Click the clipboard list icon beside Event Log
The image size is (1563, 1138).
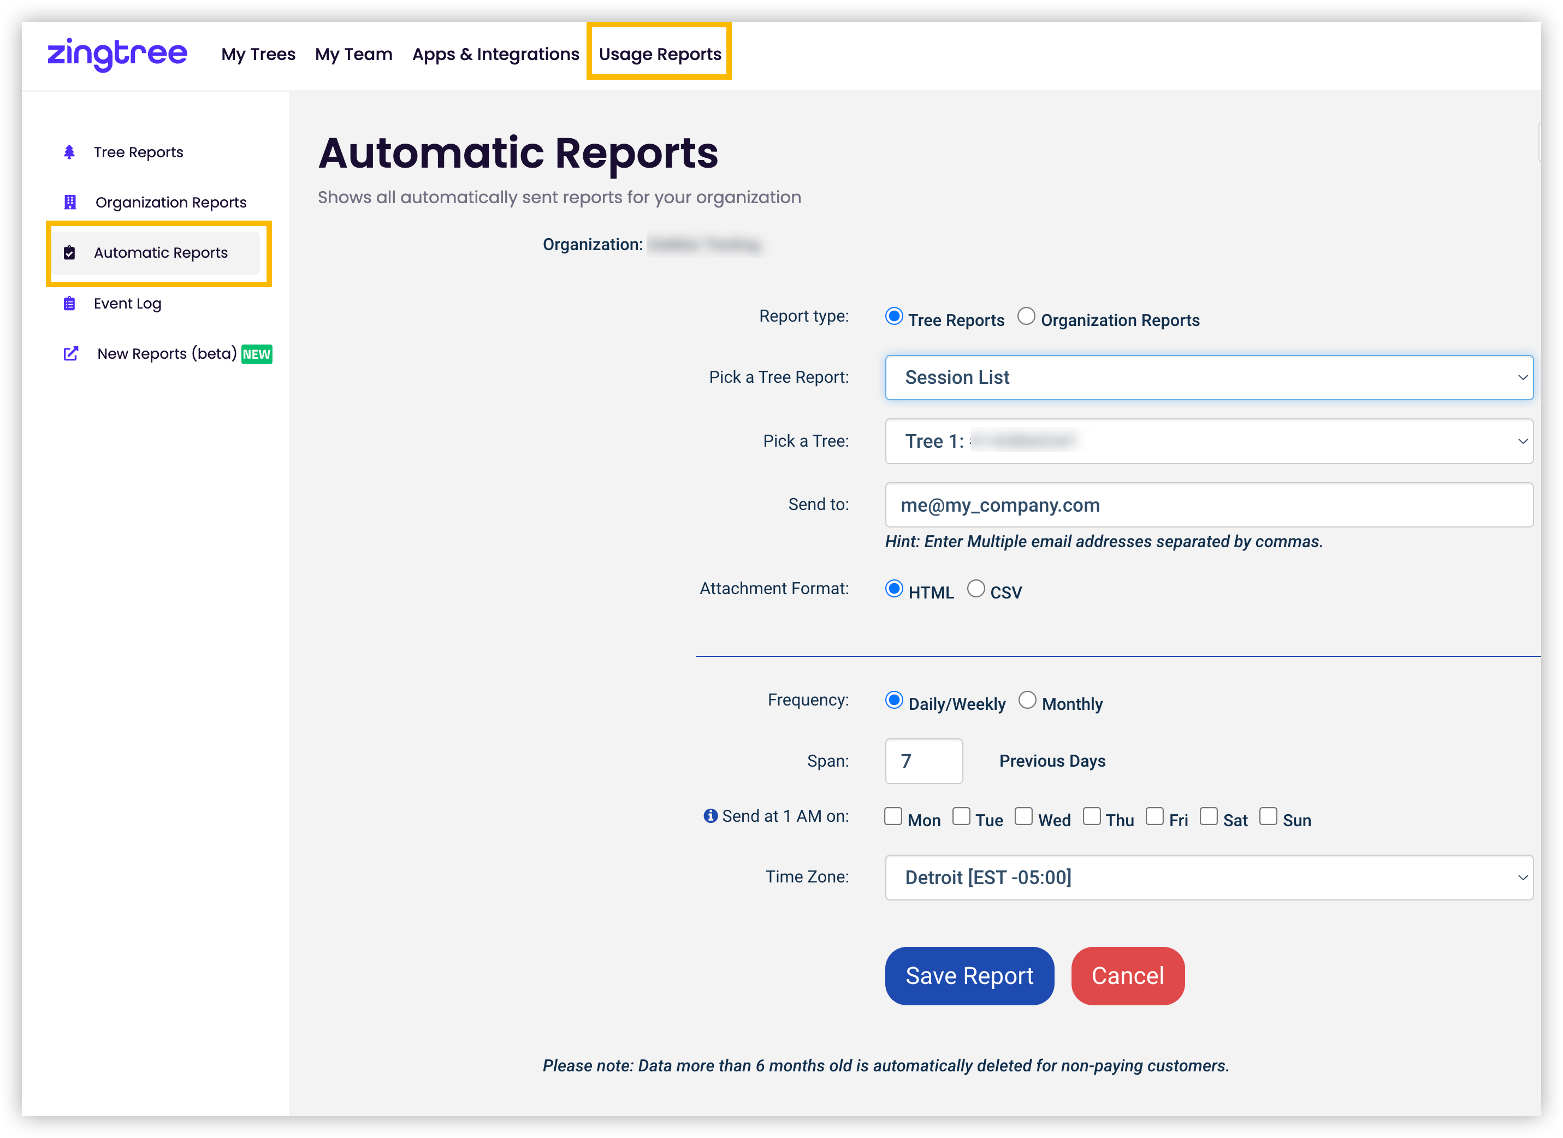click(69, 303)
